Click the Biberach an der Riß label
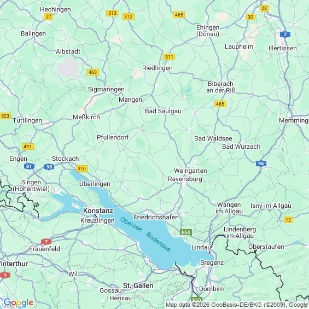The height and width of the screenshot is (309, 309). [x=221, y=87]
